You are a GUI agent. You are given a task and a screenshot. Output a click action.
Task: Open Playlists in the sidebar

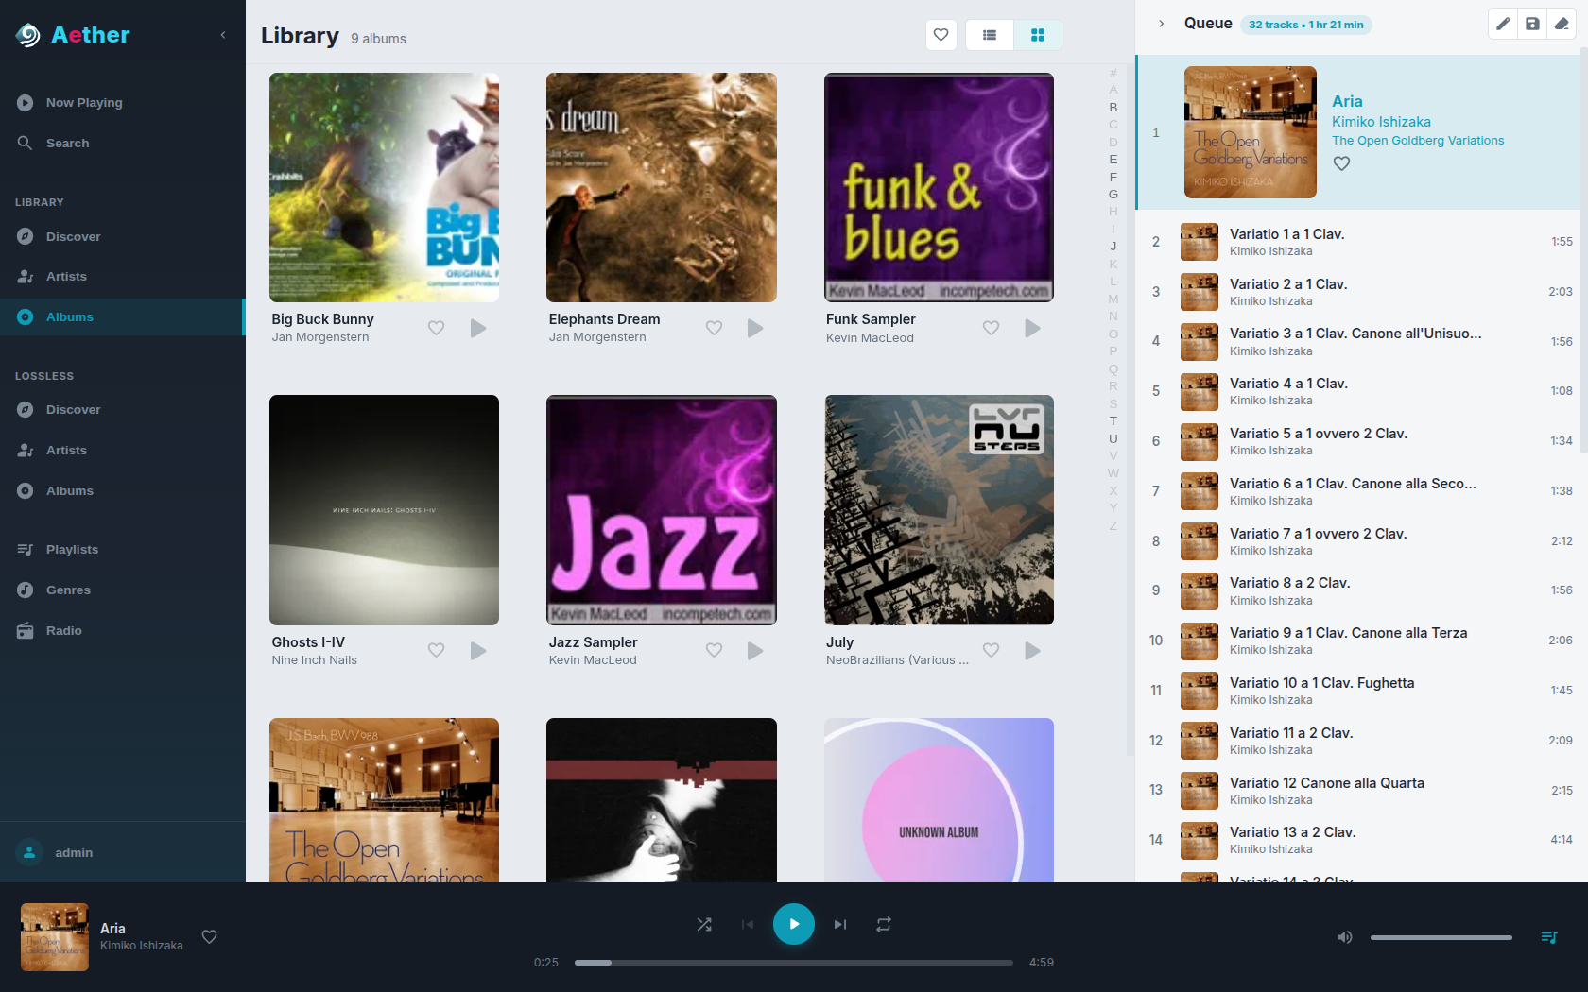(x=123, y=549)
